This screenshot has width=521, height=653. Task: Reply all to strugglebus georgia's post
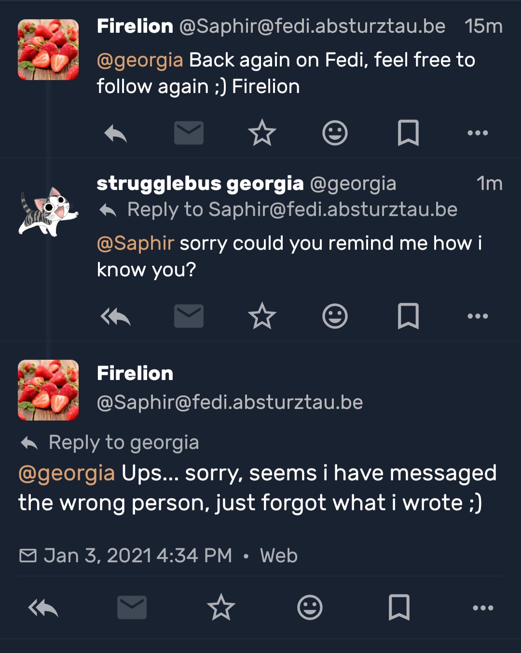click(115, 316)
